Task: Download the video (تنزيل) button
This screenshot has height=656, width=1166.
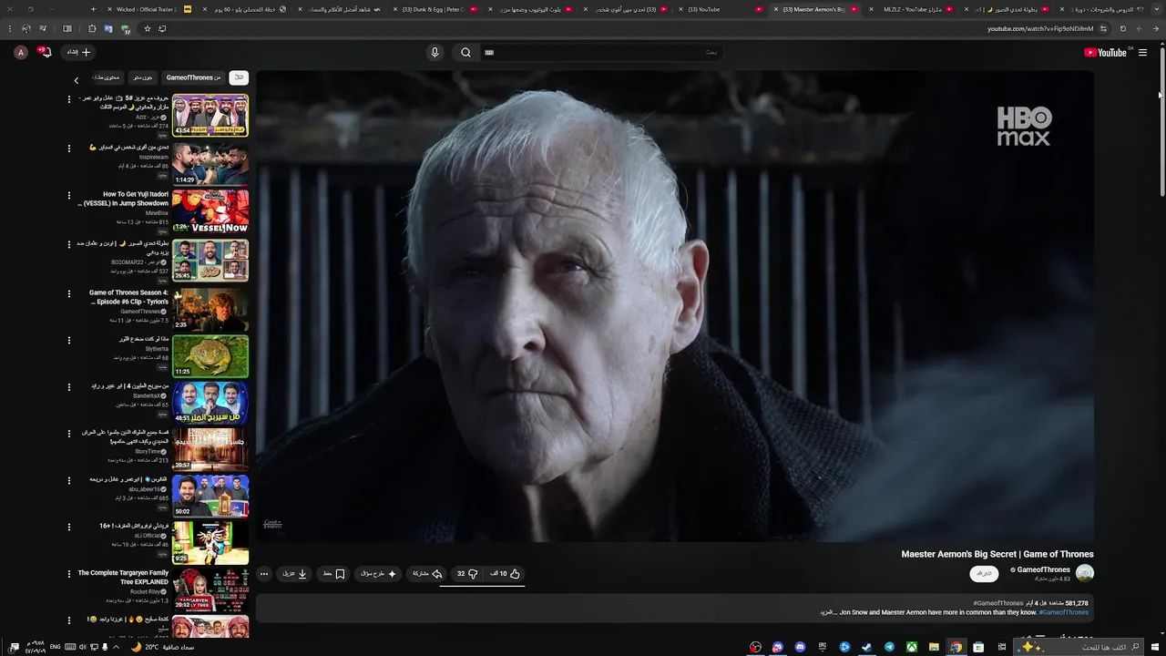Action: click(x=295, y=574)
